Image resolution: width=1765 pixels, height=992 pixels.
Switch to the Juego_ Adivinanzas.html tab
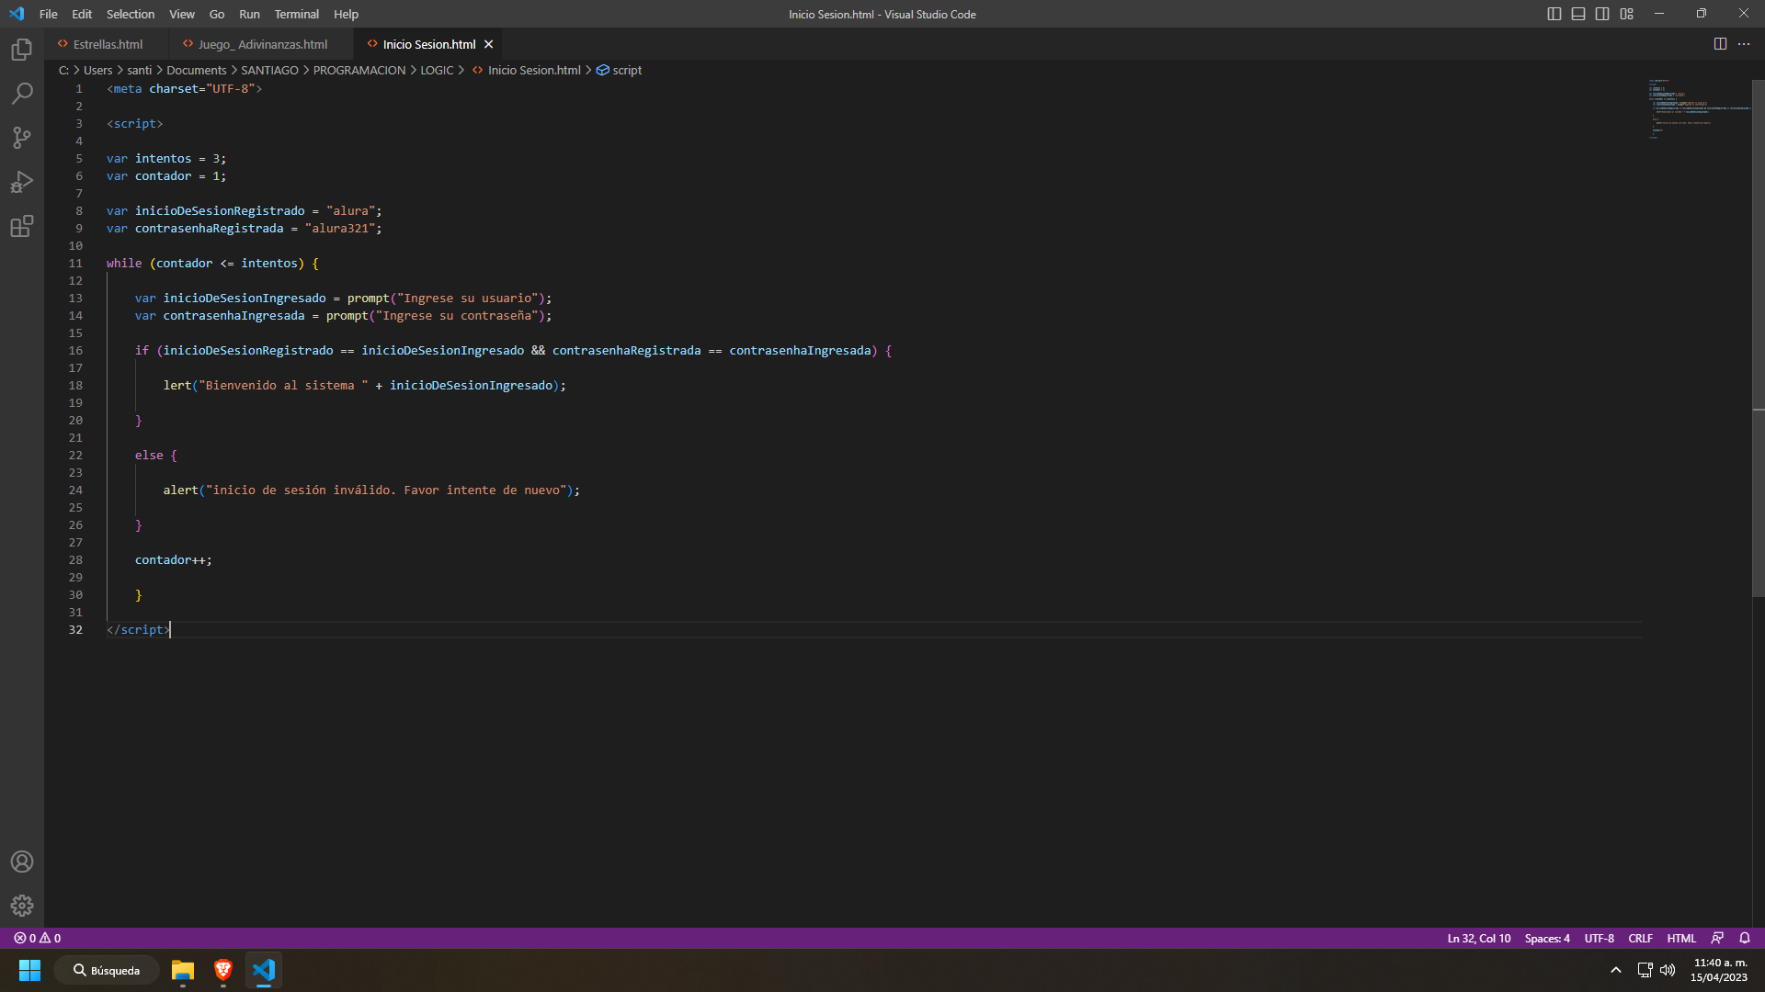point(261,44)
